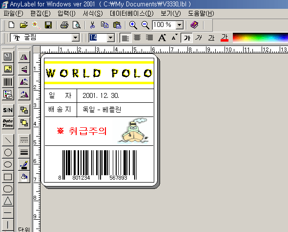Open the font size 14 dropdown
Screen dimensions: 288x232
click(110, 38)
